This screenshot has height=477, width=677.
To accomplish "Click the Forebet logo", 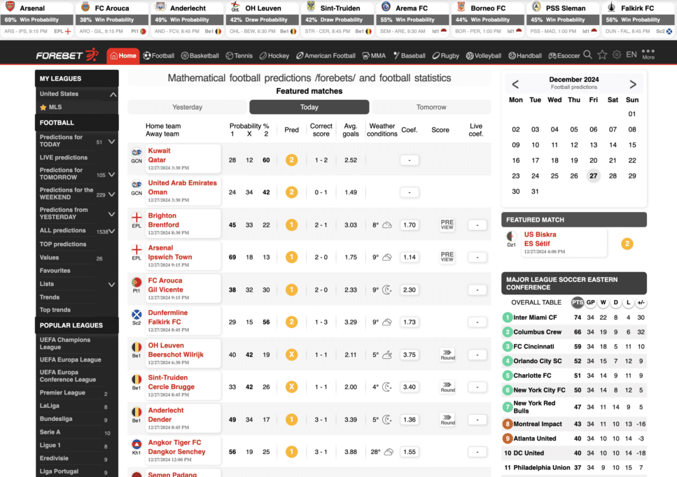I will 67,55.
